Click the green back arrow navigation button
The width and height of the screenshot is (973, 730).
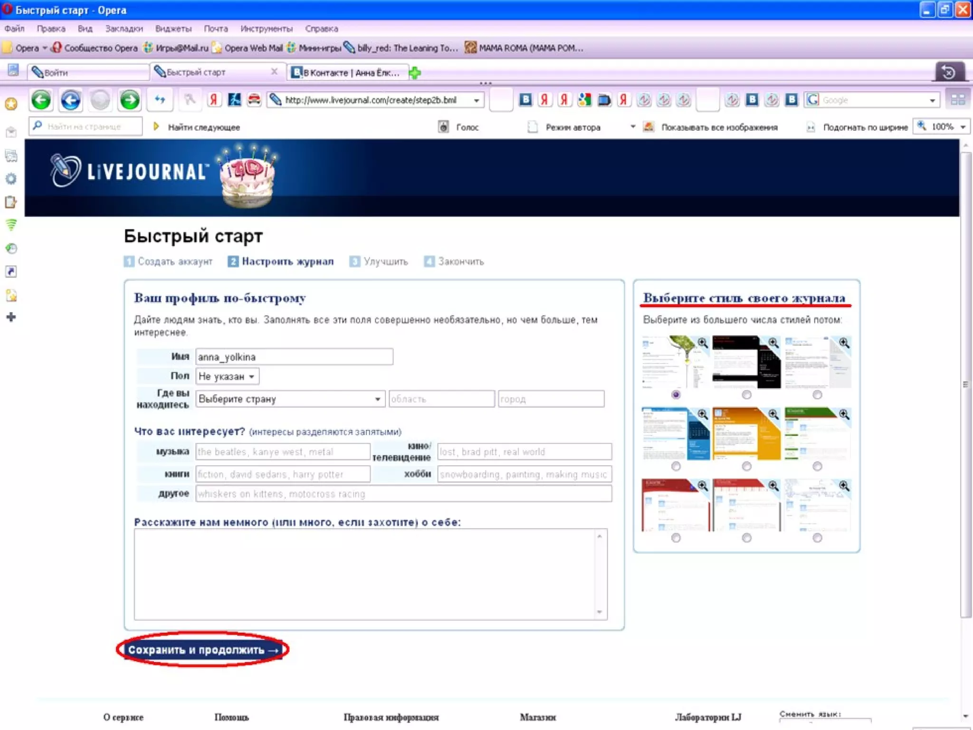[x=41, y=100]
